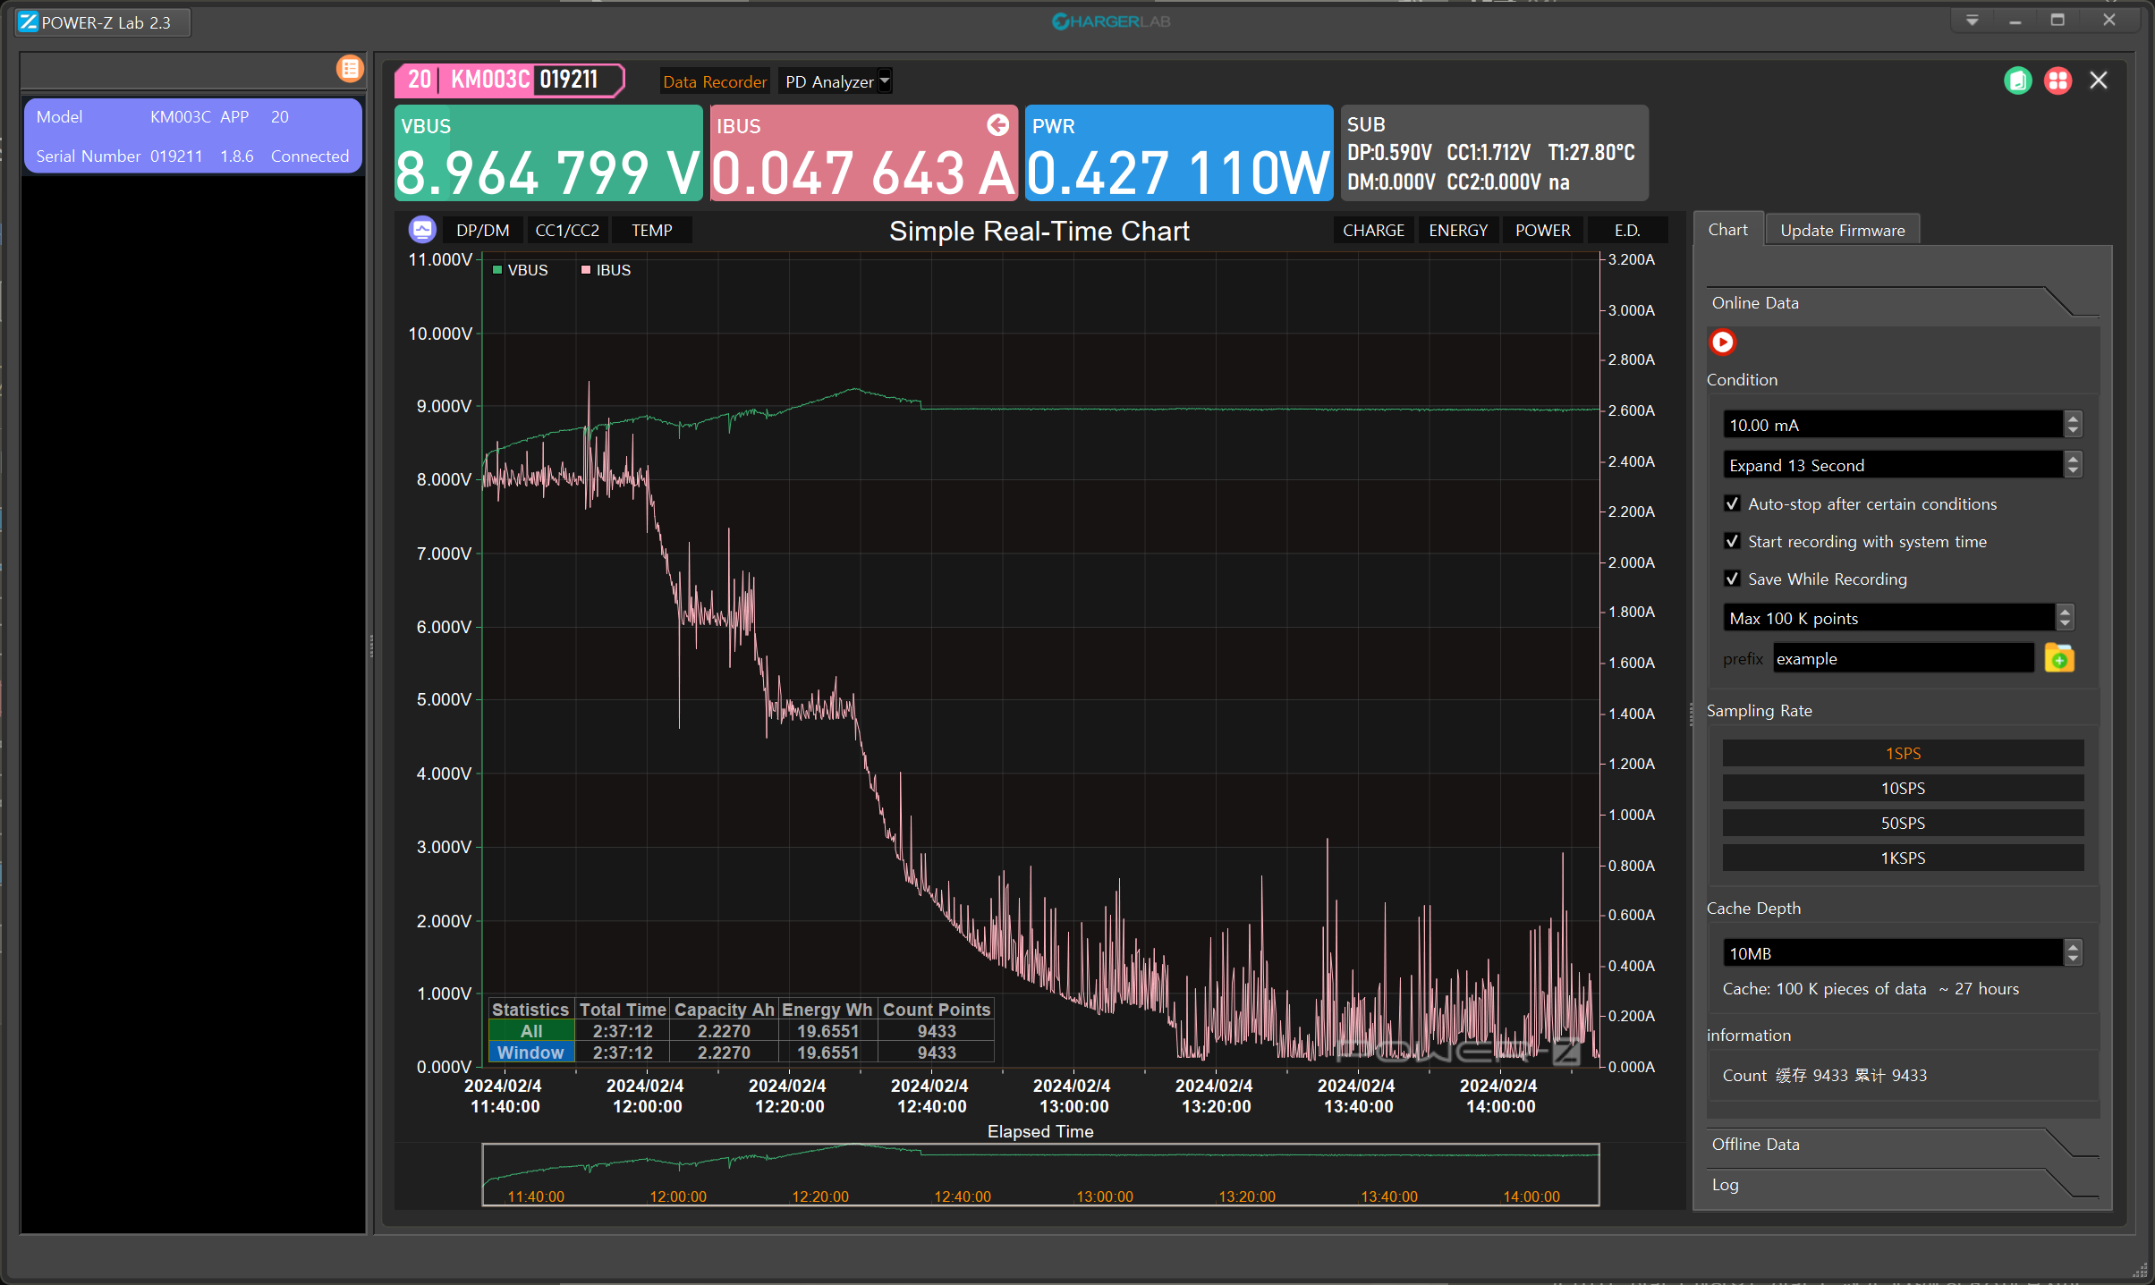
Task: Open the PD Analyzer dropdown arrow
Action: point(885,81)
